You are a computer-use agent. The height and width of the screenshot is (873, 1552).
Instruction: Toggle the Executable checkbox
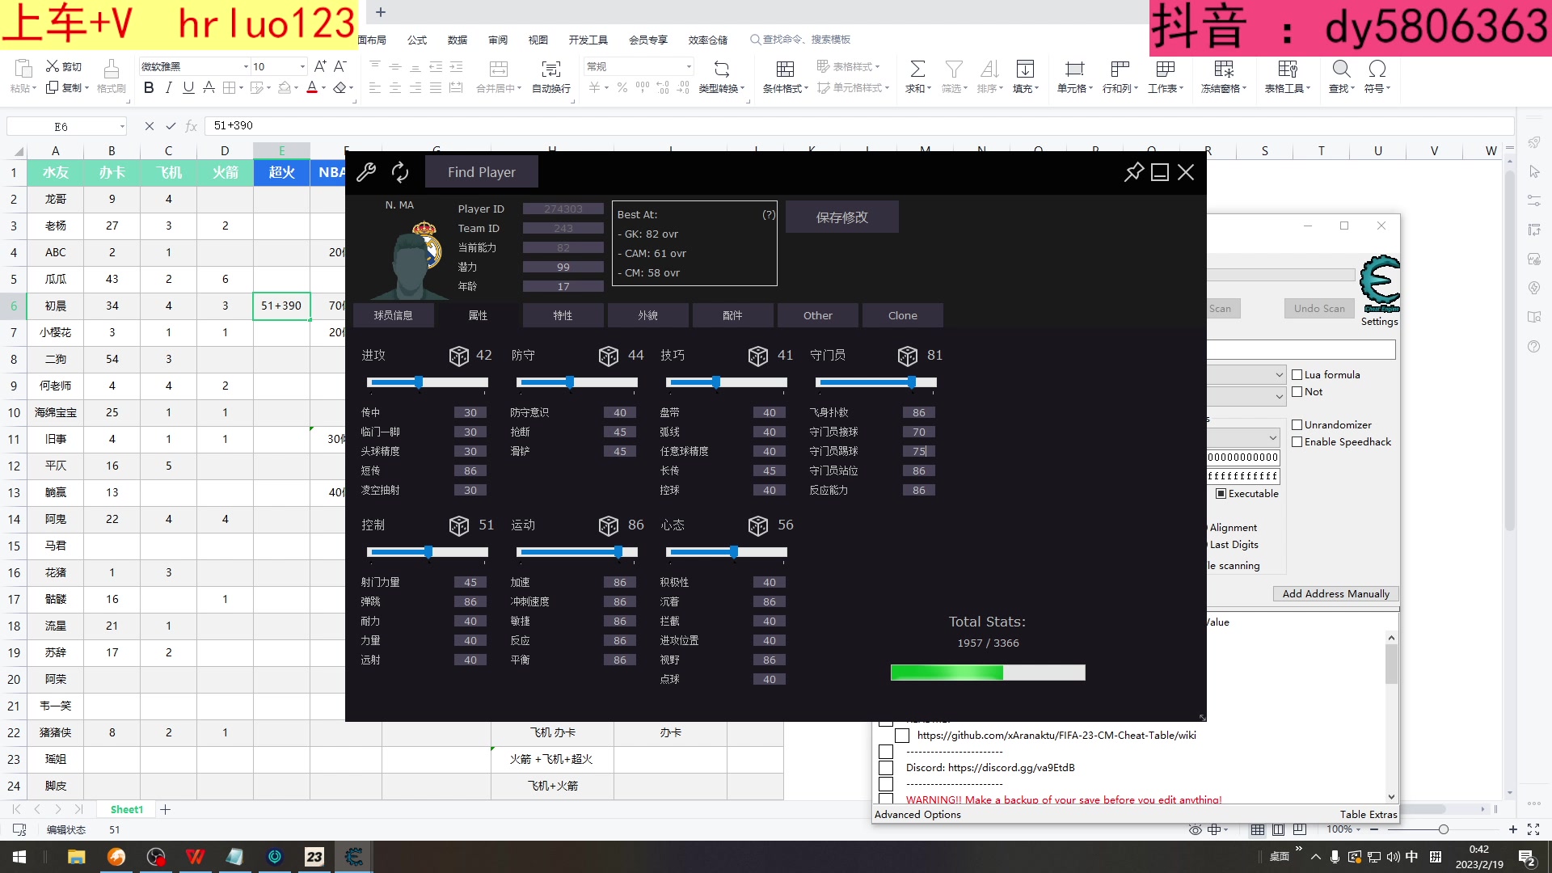pos(1221,494)
